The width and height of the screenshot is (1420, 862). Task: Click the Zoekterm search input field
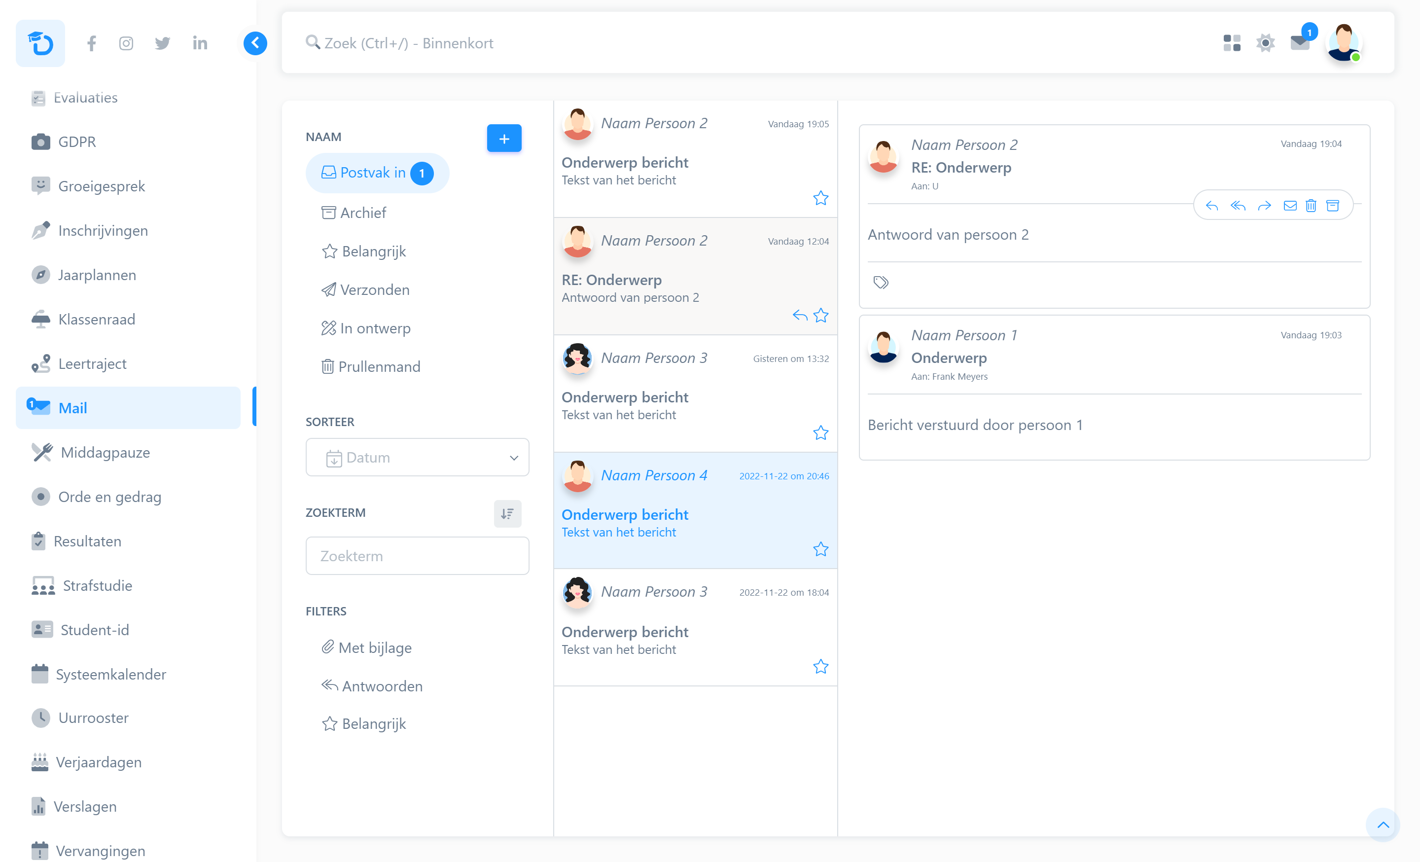(x=417, y=556)
